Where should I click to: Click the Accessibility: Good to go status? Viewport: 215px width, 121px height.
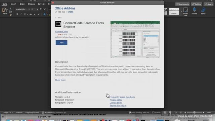pos(54,113)
